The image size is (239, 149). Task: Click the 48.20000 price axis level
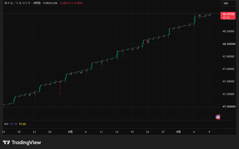(x=228, y=31)
